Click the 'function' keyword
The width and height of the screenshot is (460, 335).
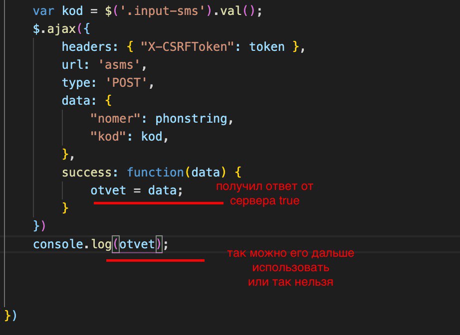click(x=155, y=172)
